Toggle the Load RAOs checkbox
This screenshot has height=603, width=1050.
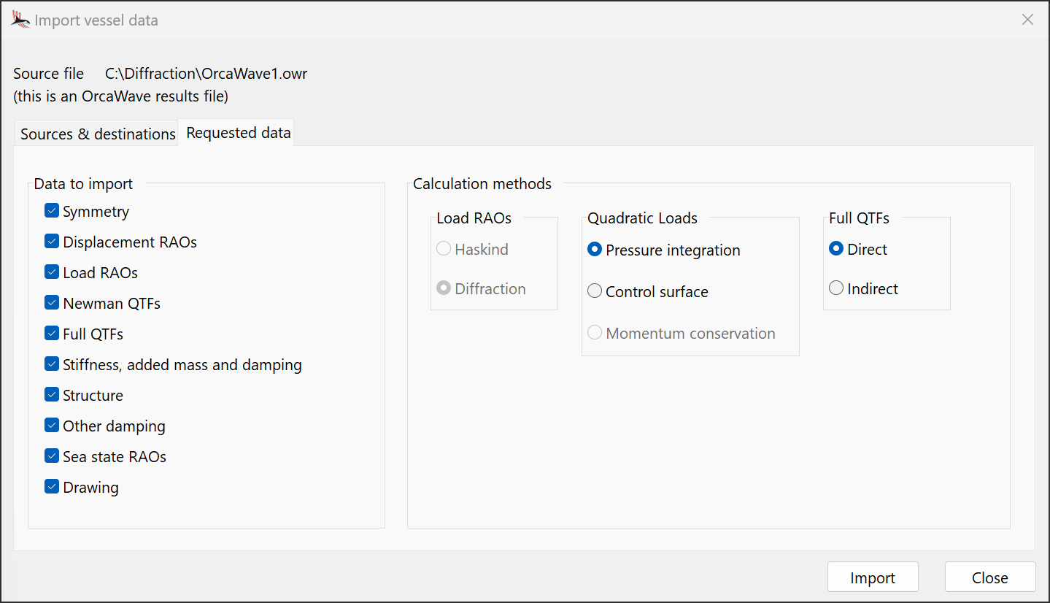52,272
